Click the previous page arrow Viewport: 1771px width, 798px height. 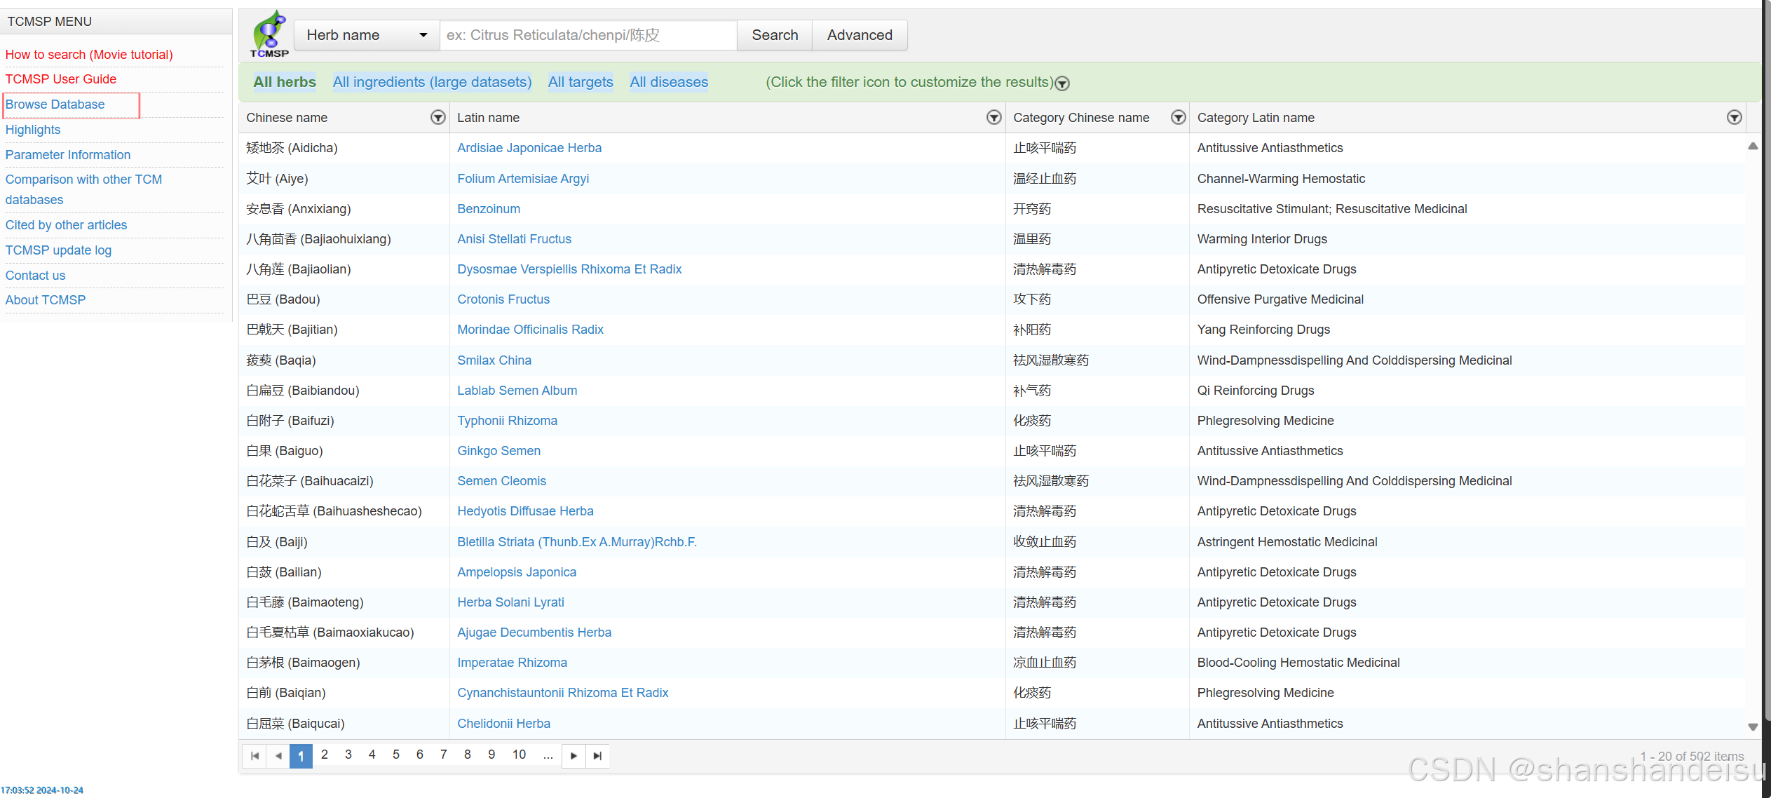pyautogui.click(x=278, y=755)
